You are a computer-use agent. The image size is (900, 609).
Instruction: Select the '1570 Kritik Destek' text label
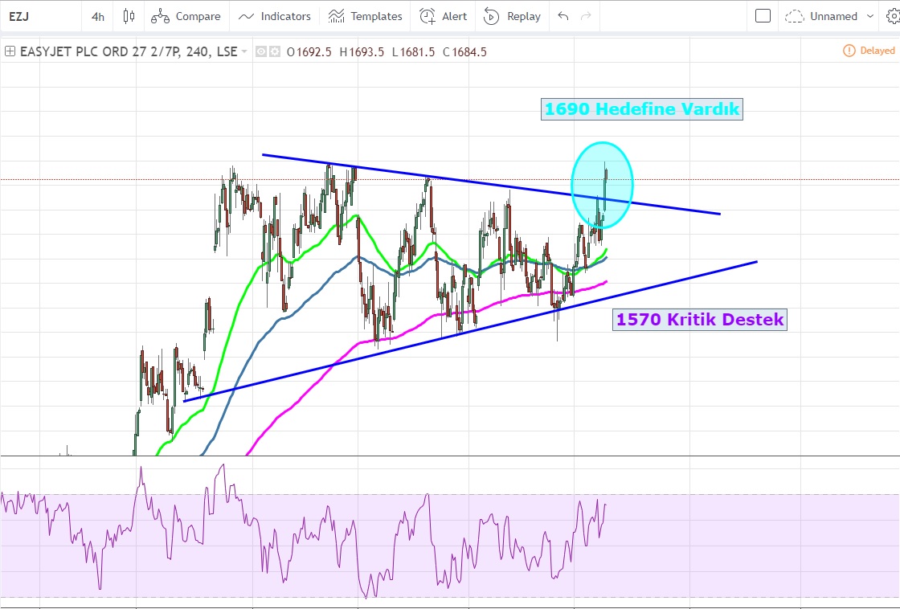coord(699,320)
